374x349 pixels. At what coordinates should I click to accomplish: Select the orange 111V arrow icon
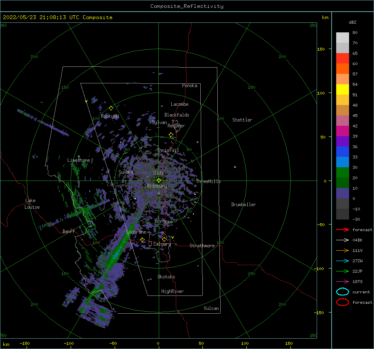pos(342,250)
